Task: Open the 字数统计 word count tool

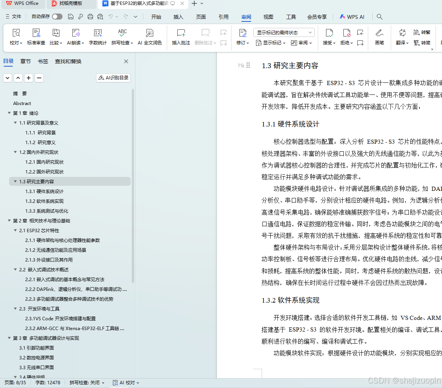Action: point(97,37)
